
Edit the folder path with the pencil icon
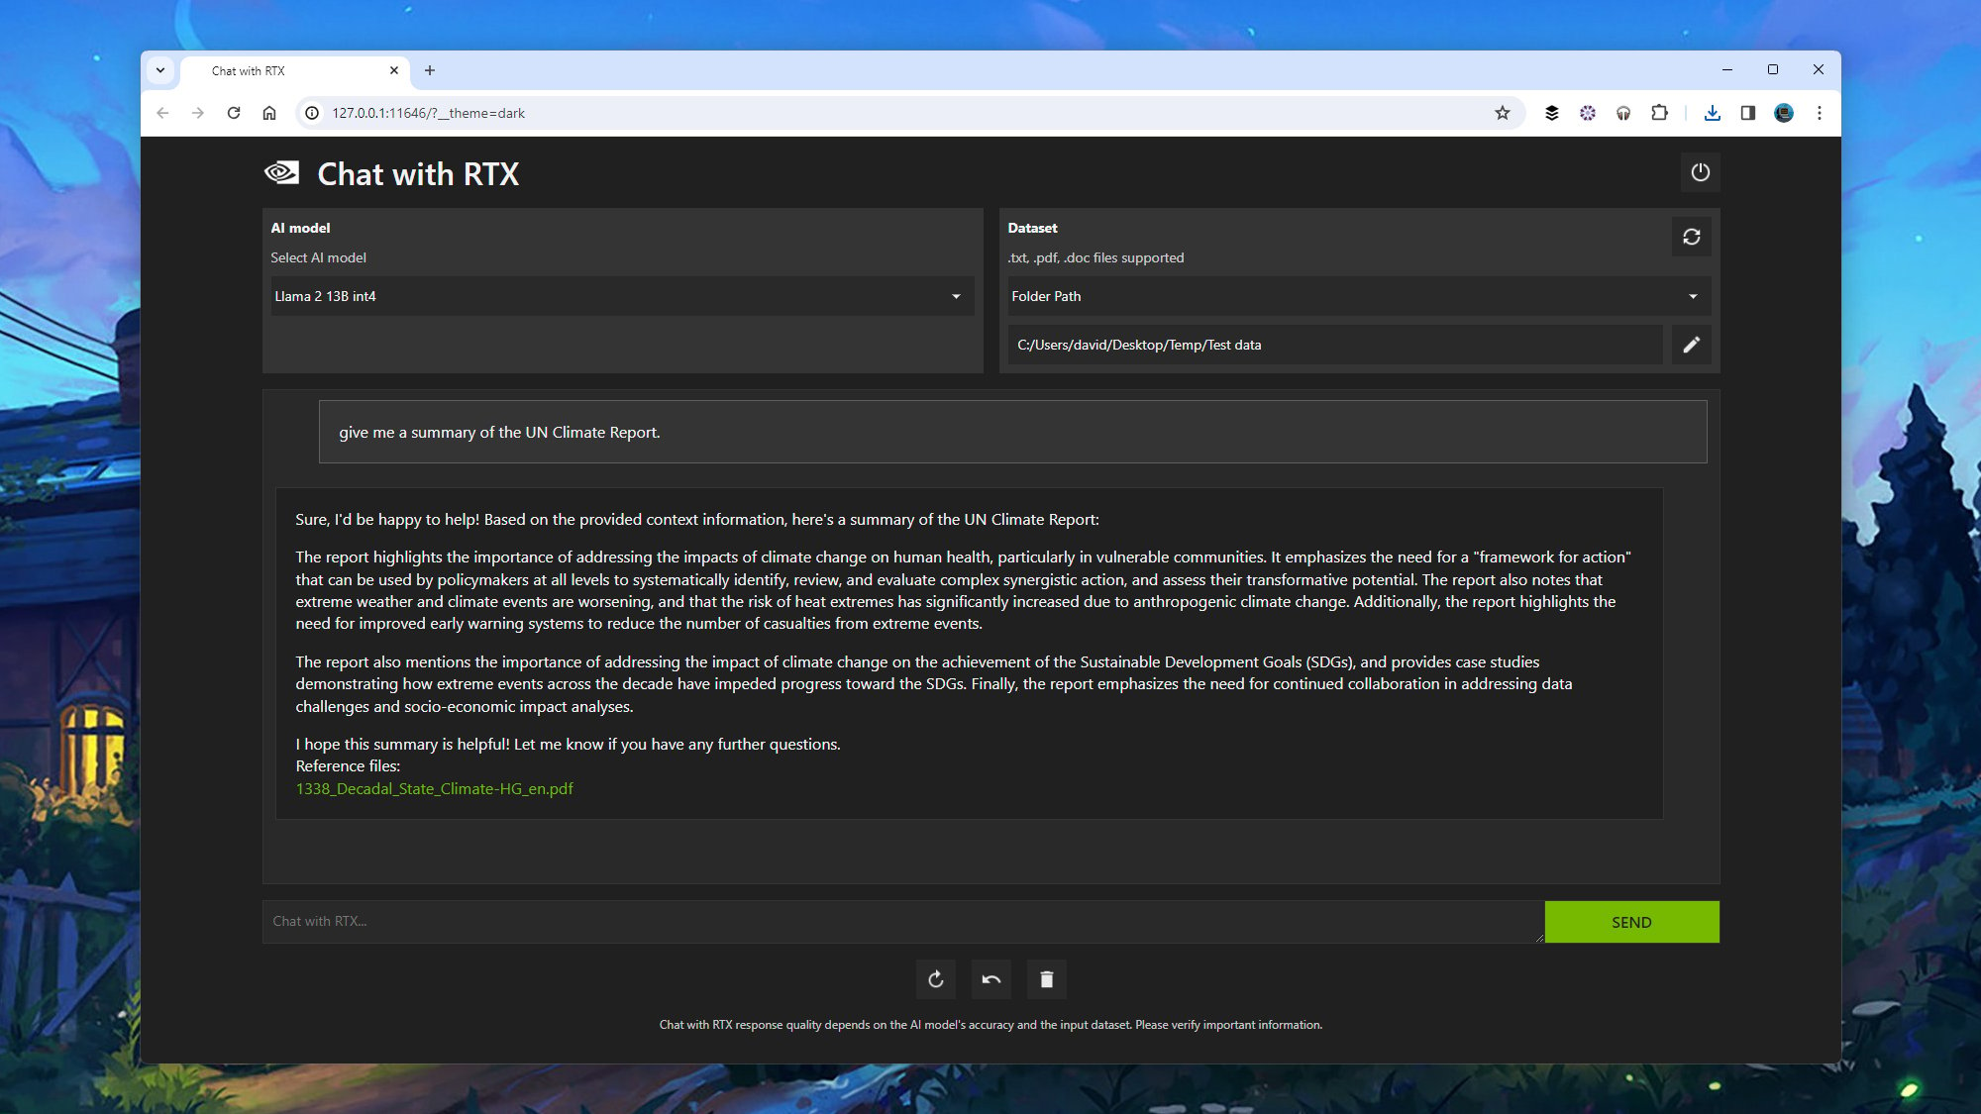(1691, 345)
